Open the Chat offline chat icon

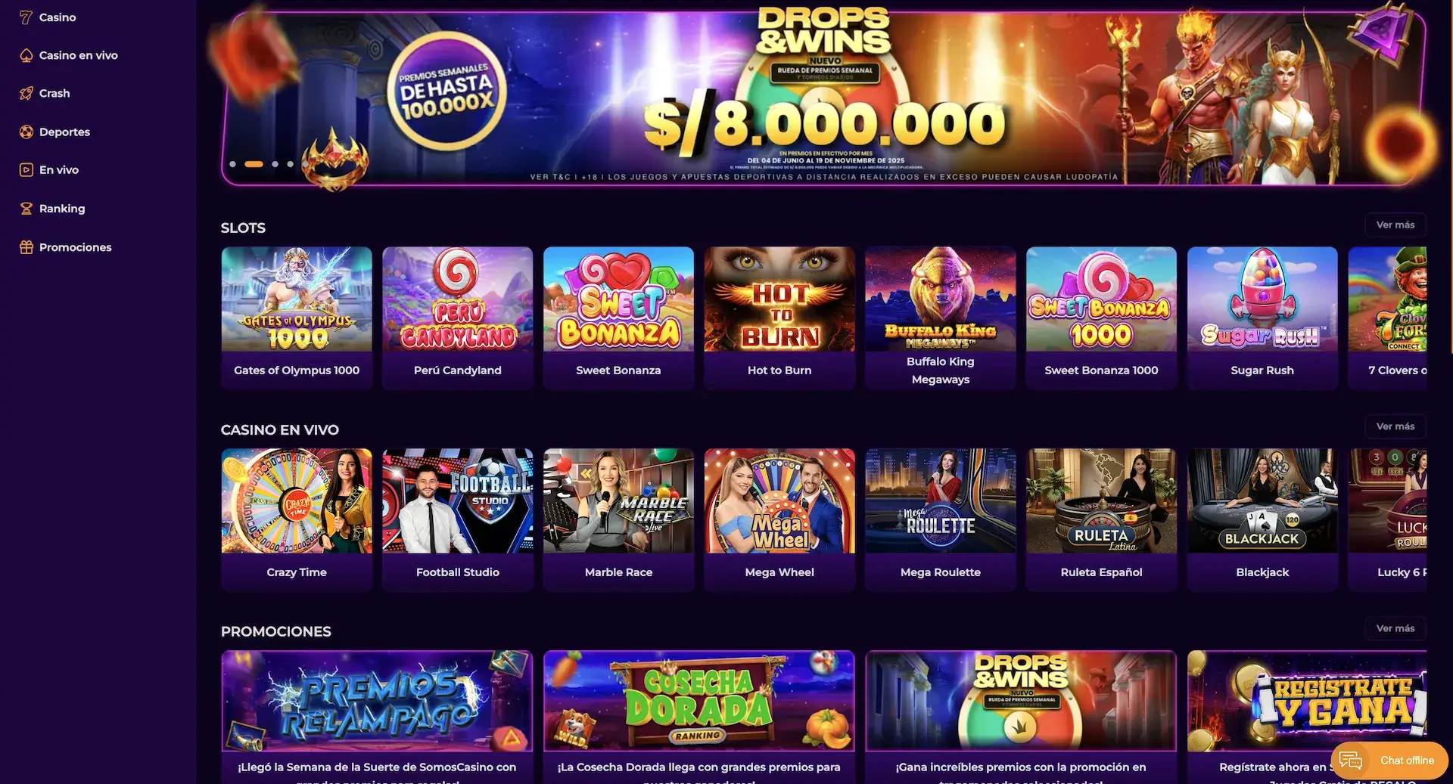1351,761
